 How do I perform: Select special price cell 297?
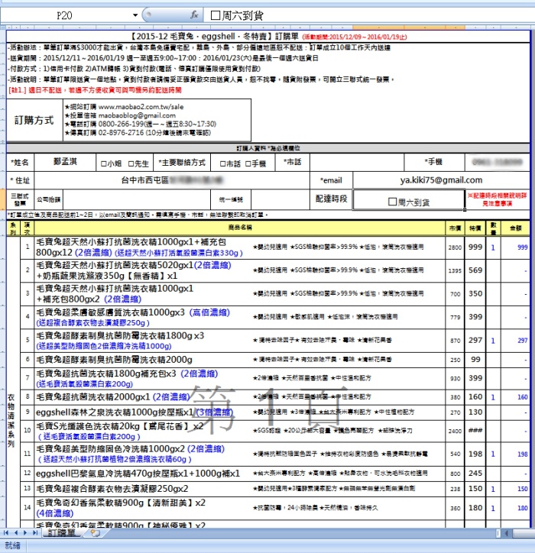(x=475, y=341)
